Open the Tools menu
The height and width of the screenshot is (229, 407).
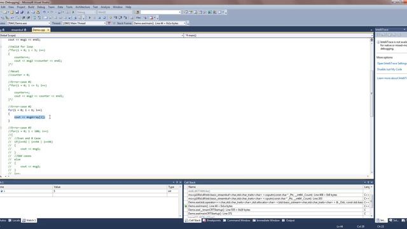pos(69,7)
